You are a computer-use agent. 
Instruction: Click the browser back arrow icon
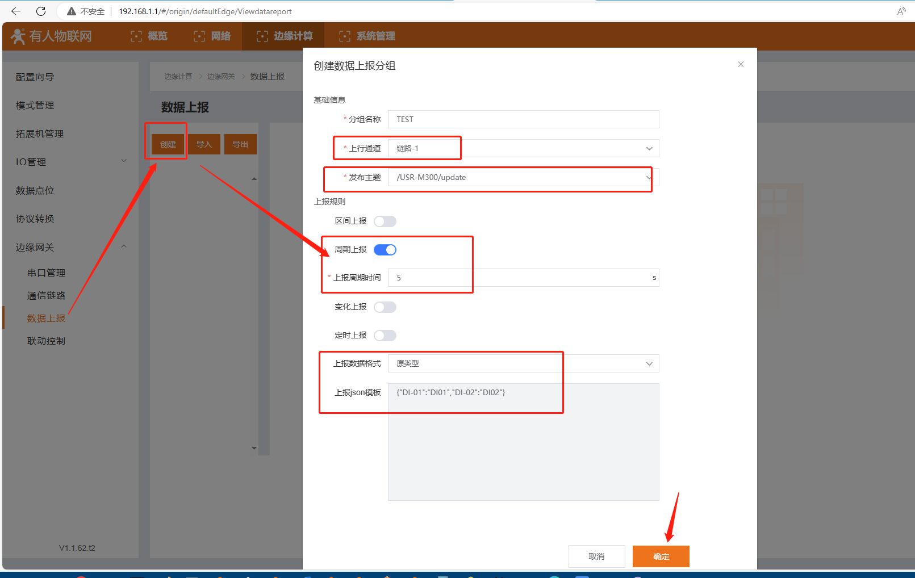click(16, 11)
